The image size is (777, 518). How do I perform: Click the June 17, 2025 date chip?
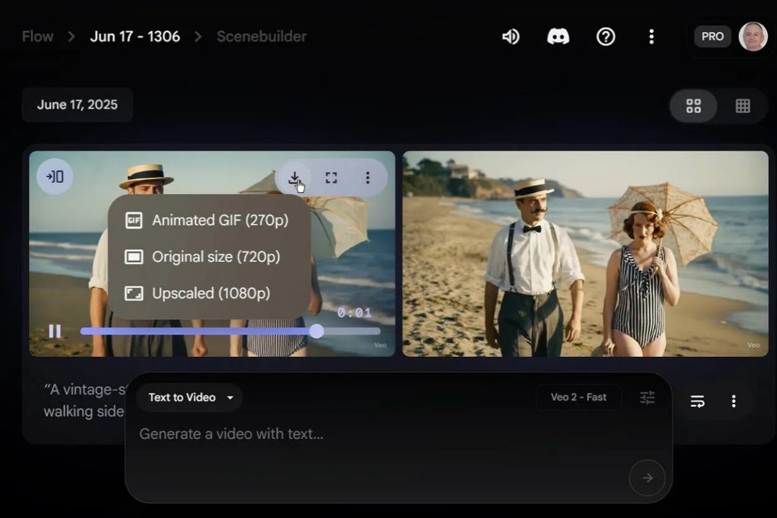[x=77, y=105]
